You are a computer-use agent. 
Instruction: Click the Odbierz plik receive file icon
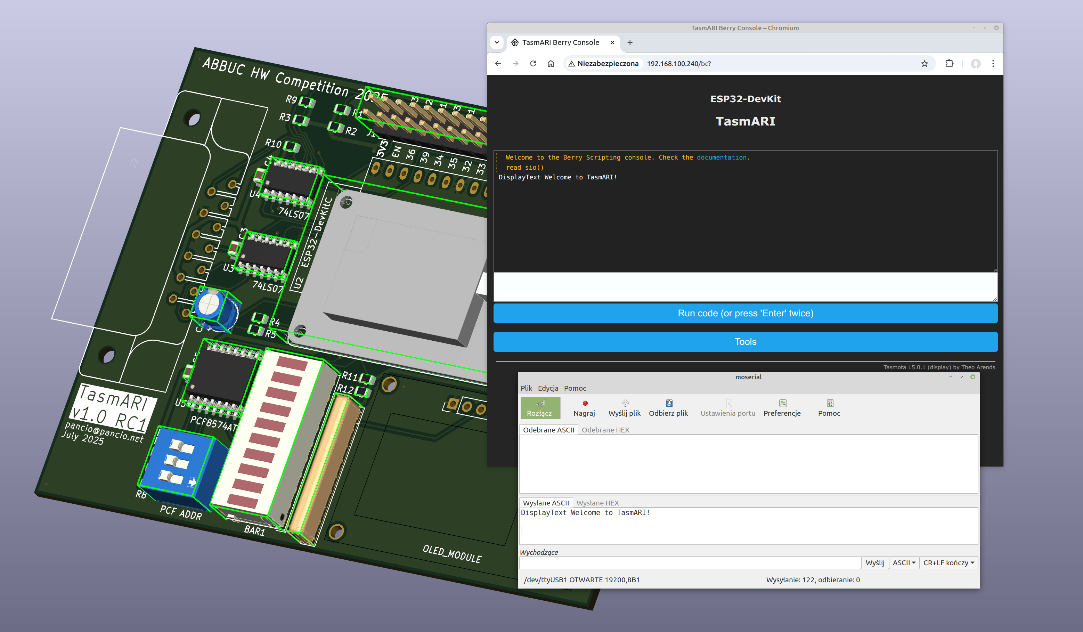click(x=669, y=404)
